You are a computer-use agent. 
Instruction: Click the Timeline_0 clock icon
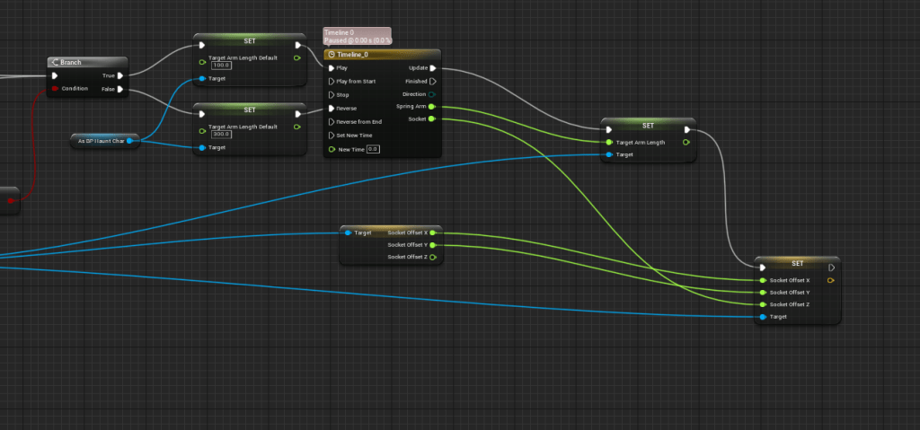[332, 55]
